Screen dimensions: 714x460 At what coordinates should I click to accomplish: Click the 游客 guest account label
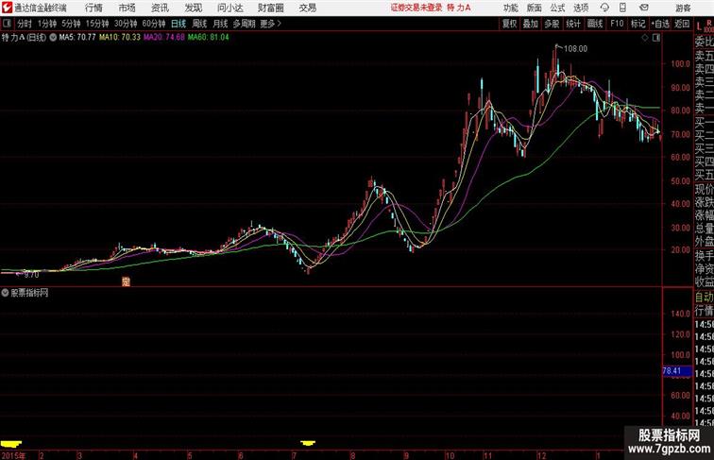click(683, 8)
